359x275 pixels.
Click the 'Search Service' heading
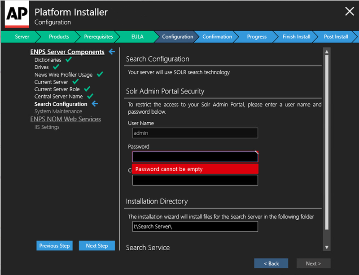click(148, 248)
